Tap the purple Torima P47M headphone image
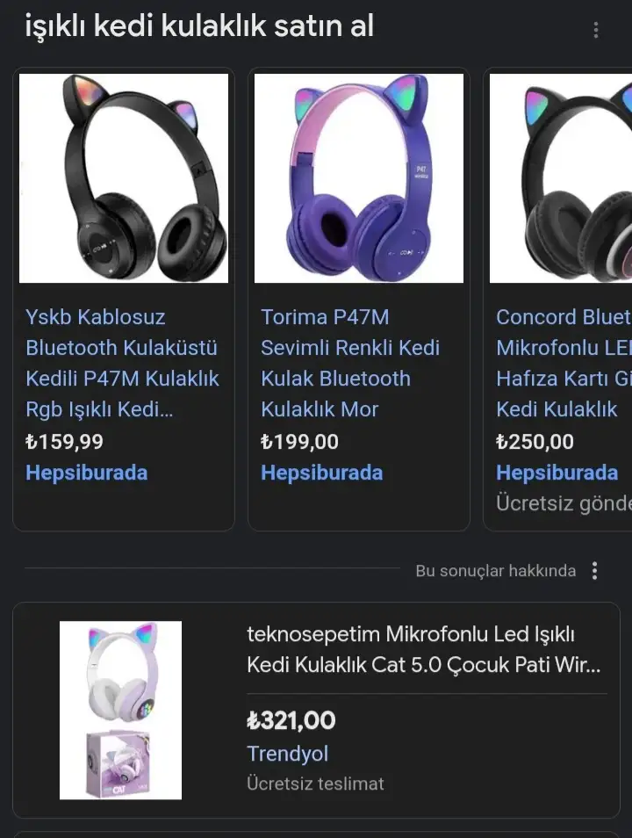 (x=358, y=178)
